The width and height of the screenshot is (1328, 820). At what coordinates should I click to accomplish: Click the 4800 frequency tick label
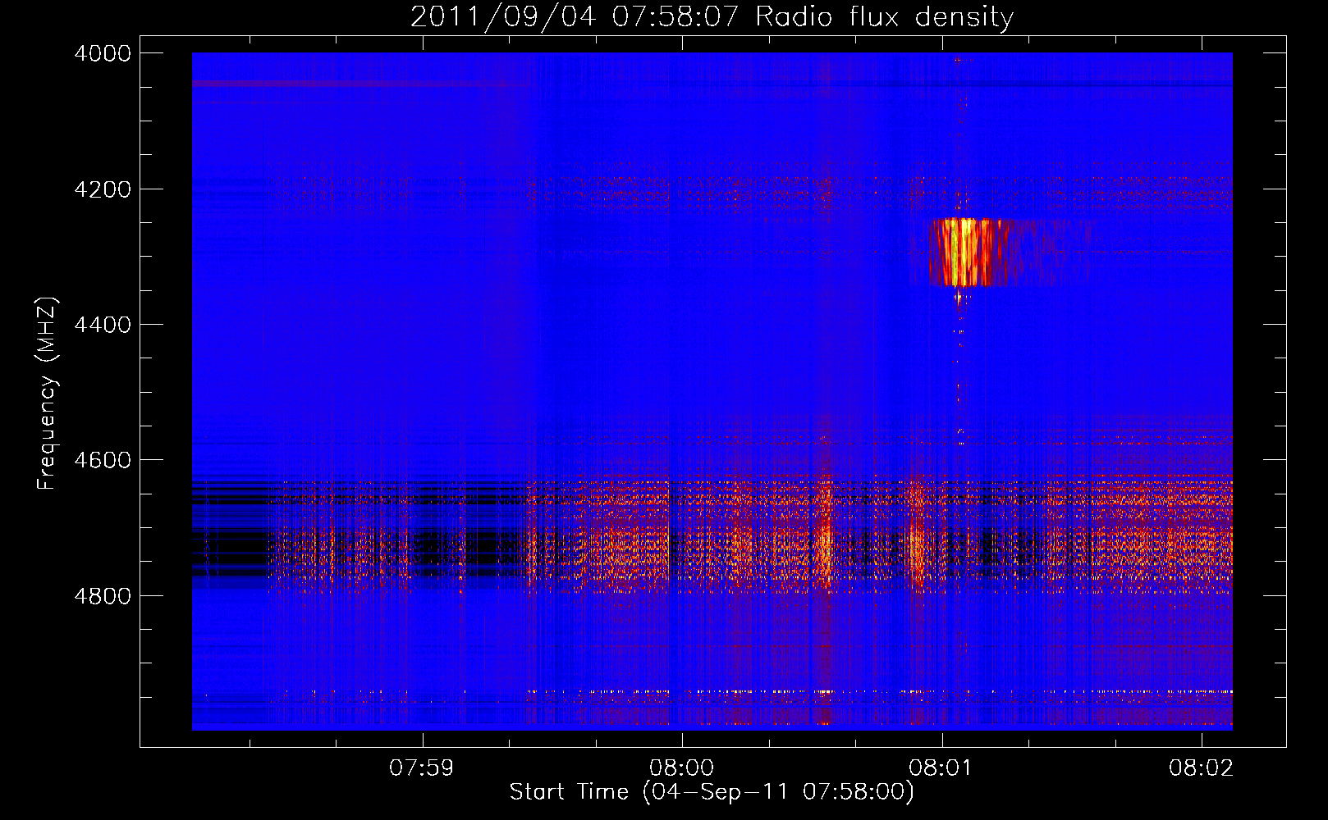[x=103, y=596]
